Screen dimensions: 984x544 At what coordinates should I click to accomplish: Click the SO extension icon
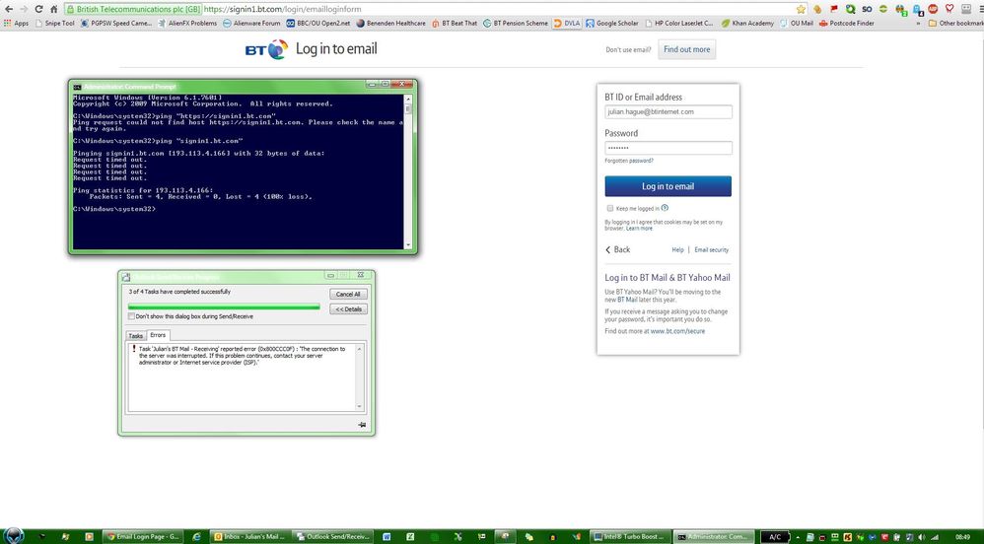click(867, 9)
